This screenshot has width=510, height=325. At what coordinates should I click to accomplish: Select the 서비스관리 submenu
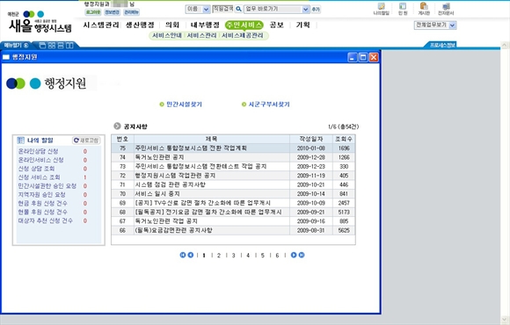201,35
